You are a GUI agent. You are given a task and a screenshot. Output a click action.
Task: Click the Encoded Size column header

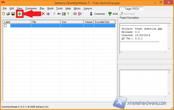coord(105,22)
